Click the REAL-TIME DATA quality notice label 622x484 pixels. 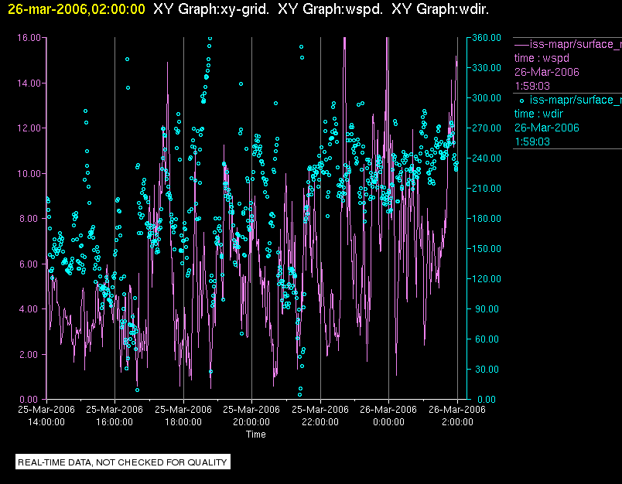point(123,462)
